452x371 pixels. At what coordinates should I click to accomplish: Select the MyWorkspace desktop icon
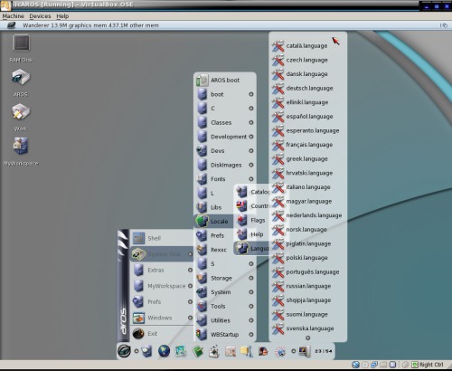tap(21, 146)
